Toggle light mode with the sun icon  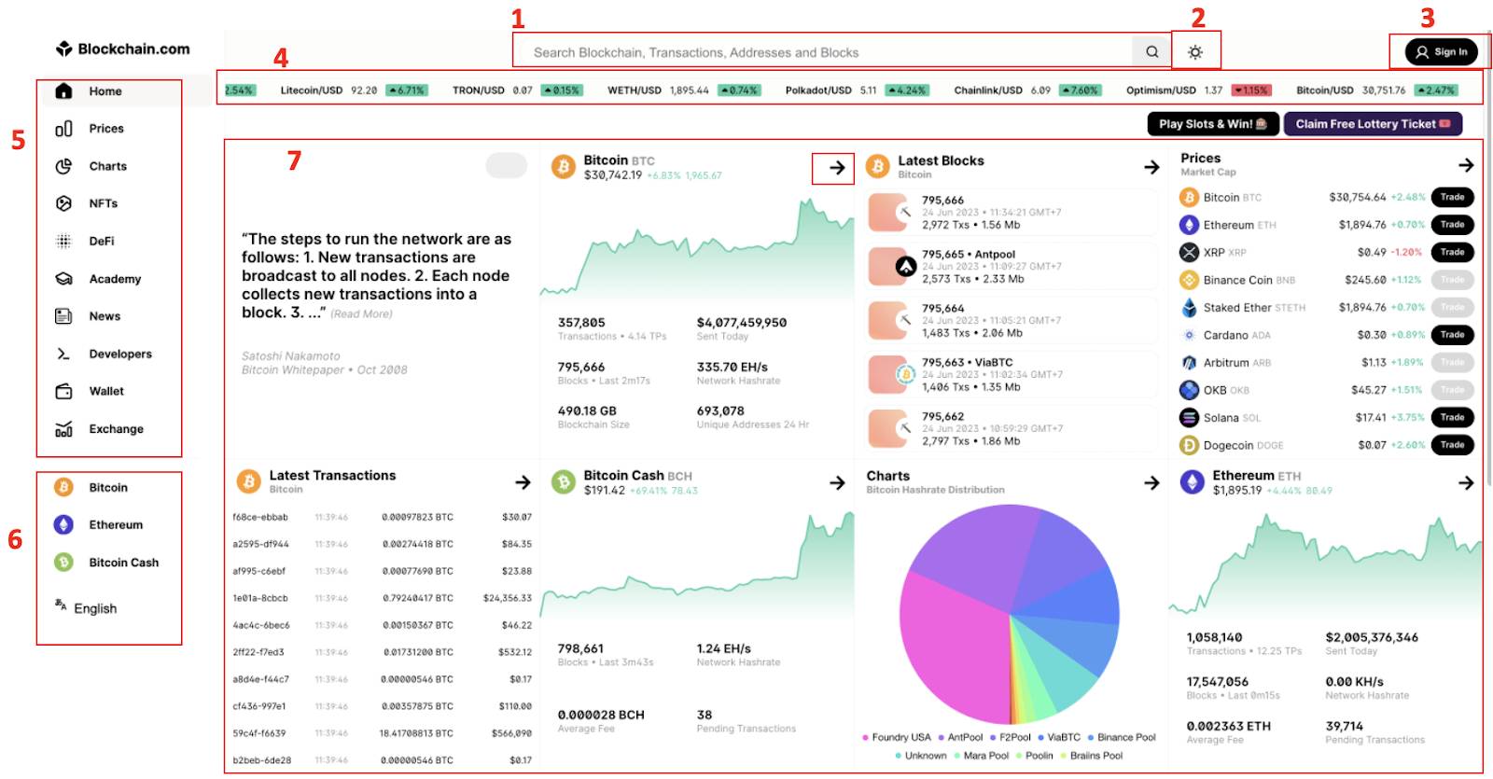click(x=1195, y=52)
